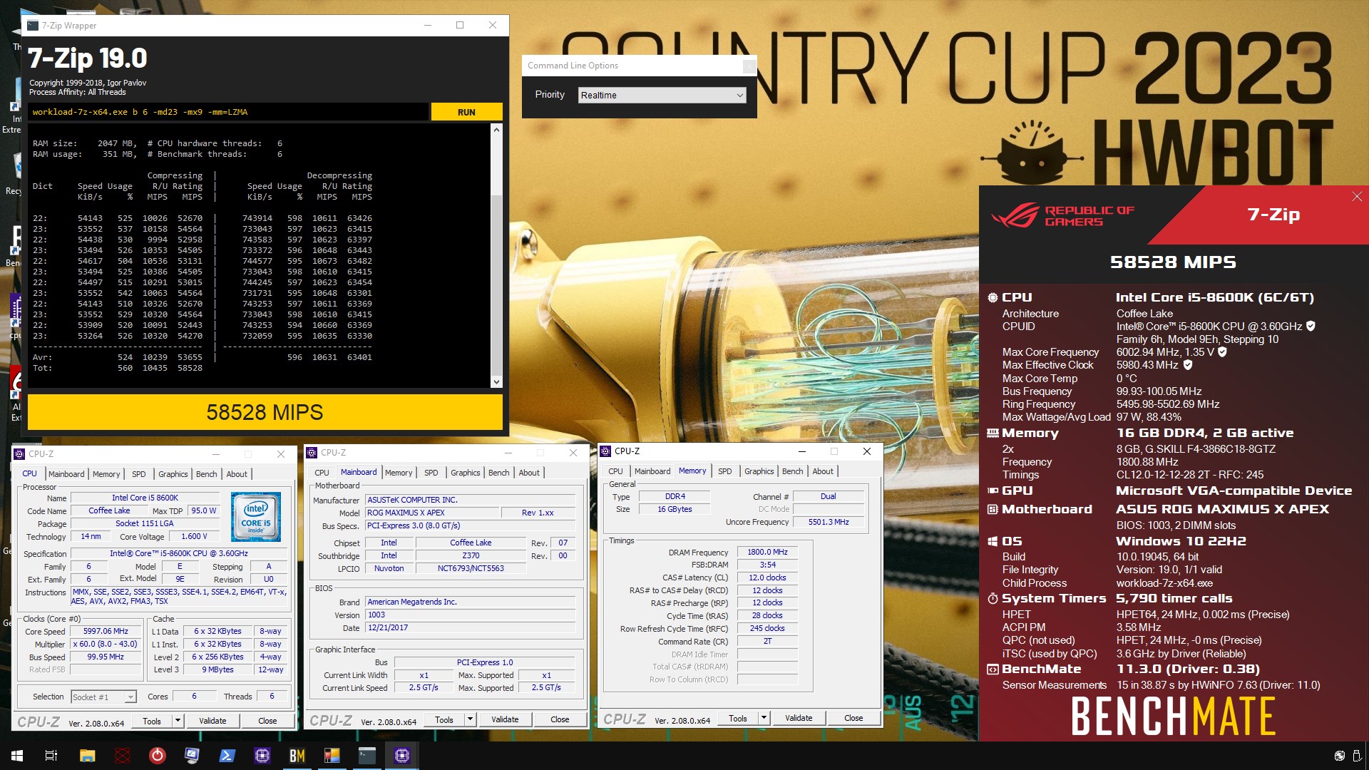Click the 7-Zip Wrapper title bar icon

click(x=33, y=25)
